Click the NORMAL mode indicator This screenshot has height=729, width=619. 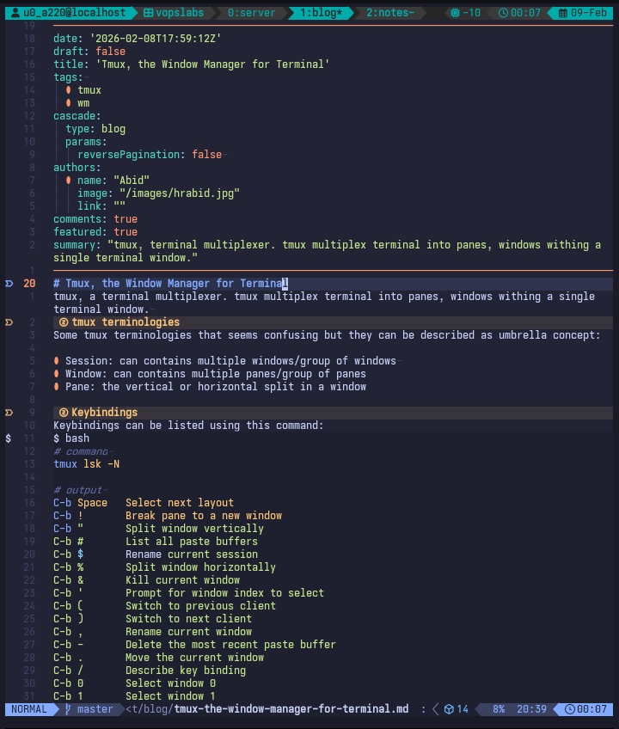(28, 709)
